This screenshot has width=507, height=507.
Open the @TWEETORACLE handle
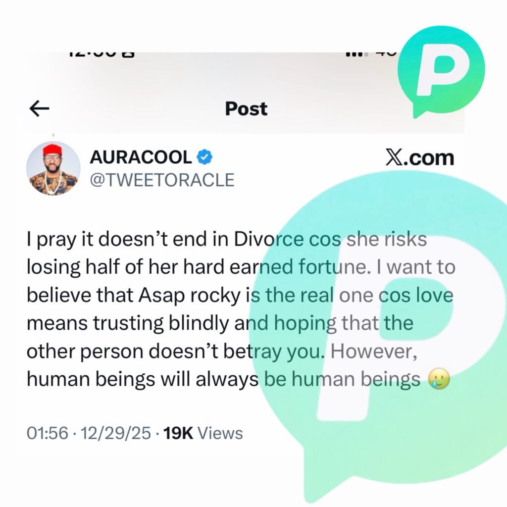coord(162,180)
